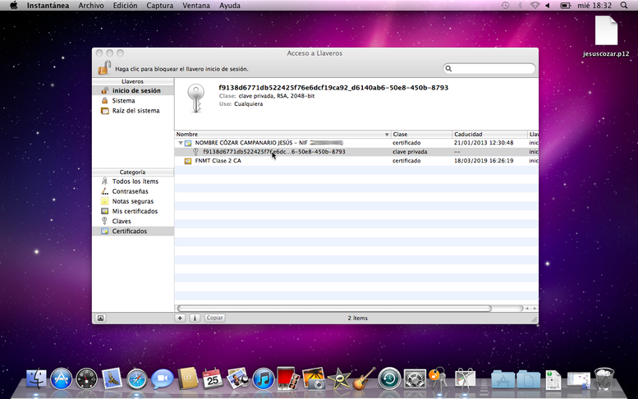Open the 'Edición' menu
Viewport: 638px width, 399px height.
(x=125, y=6)
